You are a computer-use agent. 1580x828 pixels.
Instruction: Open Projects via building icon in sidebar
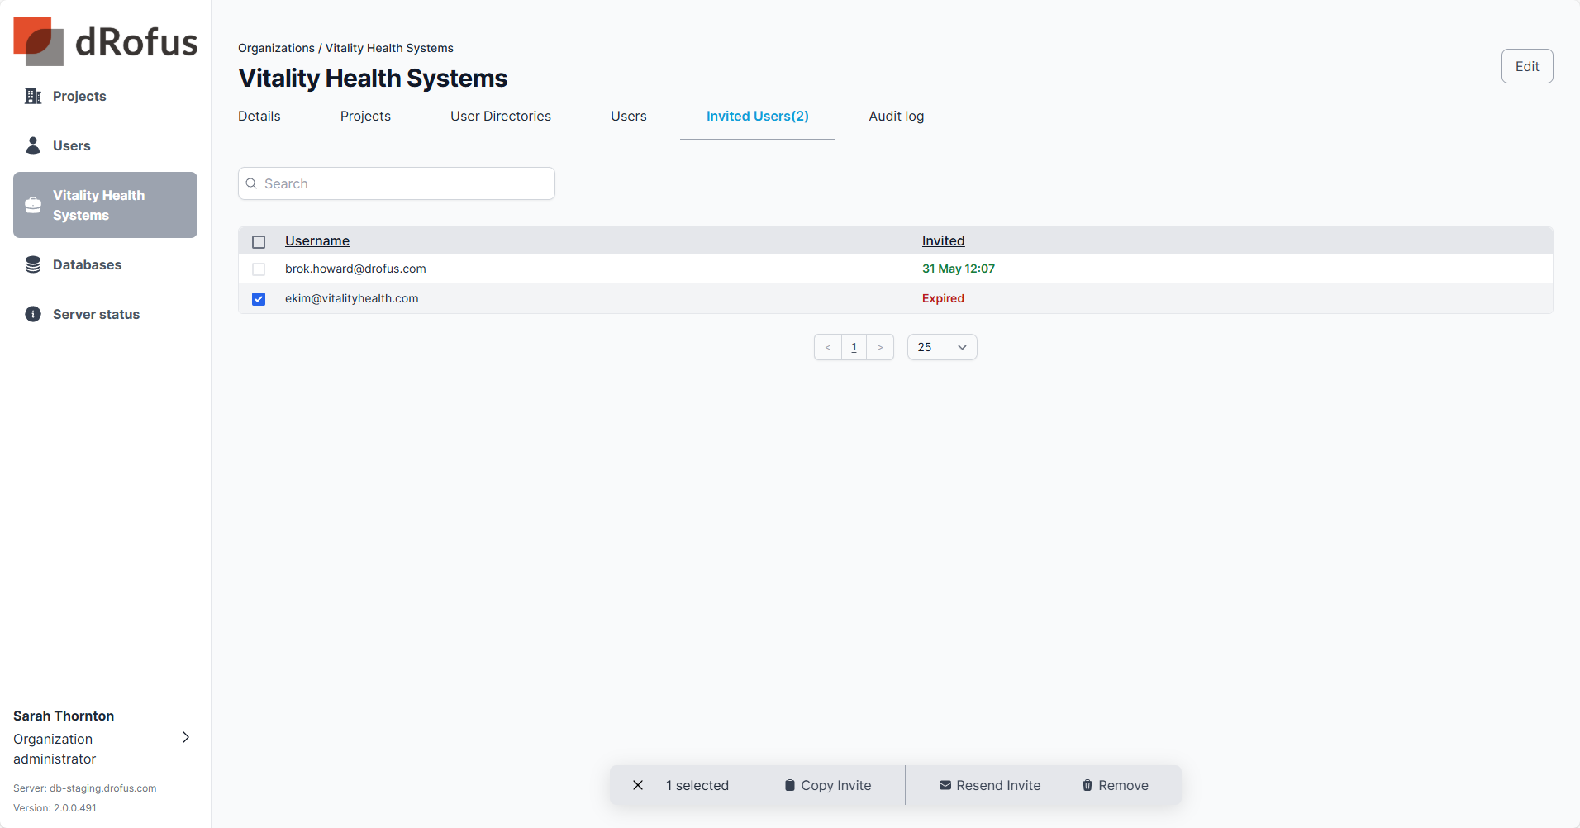pyautogui.click(x=33, y=97)
